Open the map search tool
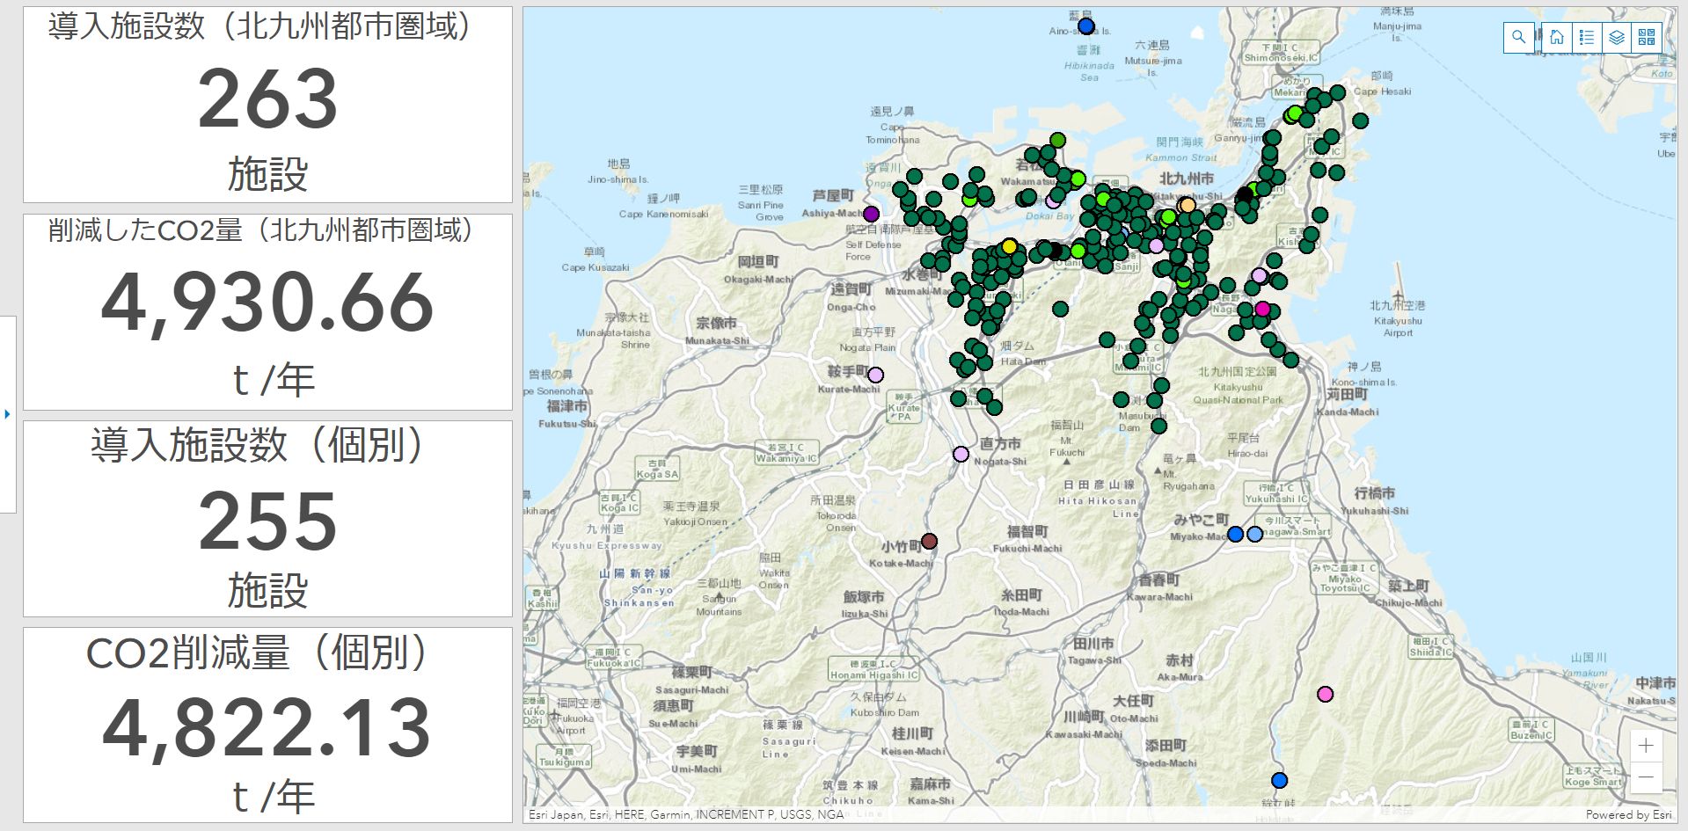This screenshot has width=1688, height=831. pyautogui.click(x=1519, y=37)
